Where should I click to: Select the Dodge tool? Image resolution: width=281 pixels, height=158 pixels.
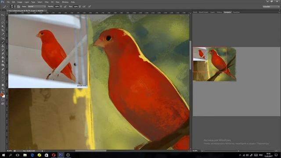click(x=3, y=65)
